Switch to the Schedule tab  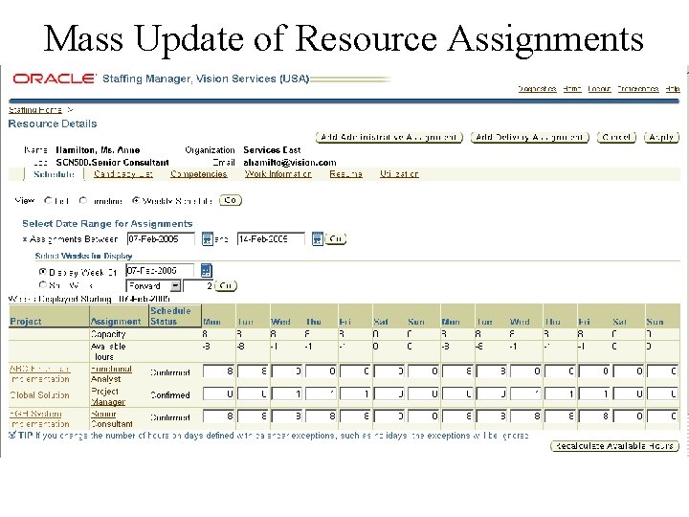tap(54, 174)
